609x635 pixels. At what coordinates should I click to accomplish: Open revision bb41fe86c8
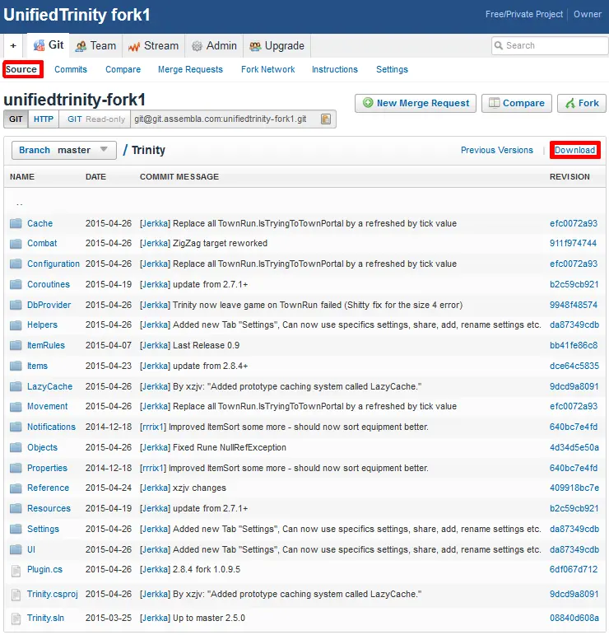574,345
